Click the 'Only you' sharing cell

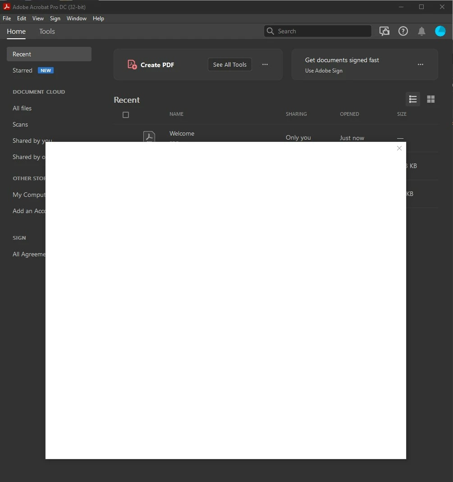[298, 137]
